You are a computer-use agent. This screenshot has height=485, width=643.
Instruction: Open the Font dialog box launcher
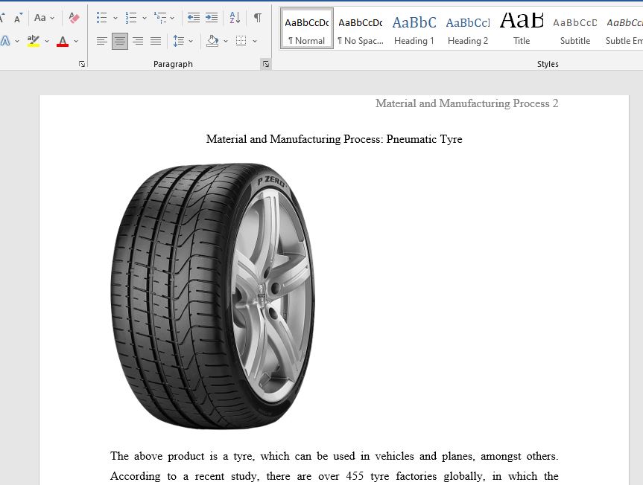[x=82, y=64]
